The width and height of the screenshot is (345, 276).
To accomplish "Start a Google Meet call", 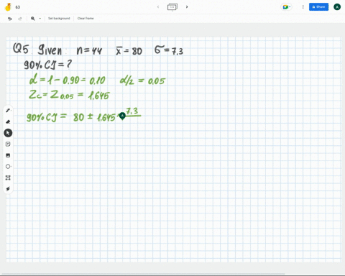I will (x=286, y=7).
